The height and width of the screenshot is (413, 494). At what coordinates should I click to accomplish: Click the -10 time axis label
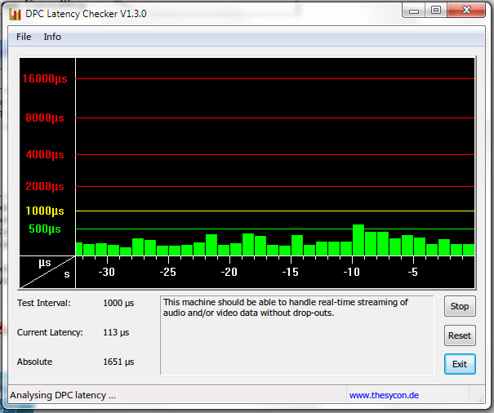click(351, 272)
